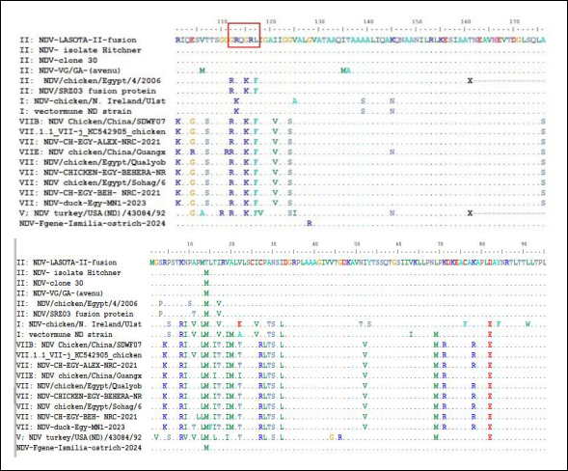Viewport: 568px width, 471px height.
Task: Click the red-boxed GRQGRL cleavage site motif
Action: click(x=244, y=35)
